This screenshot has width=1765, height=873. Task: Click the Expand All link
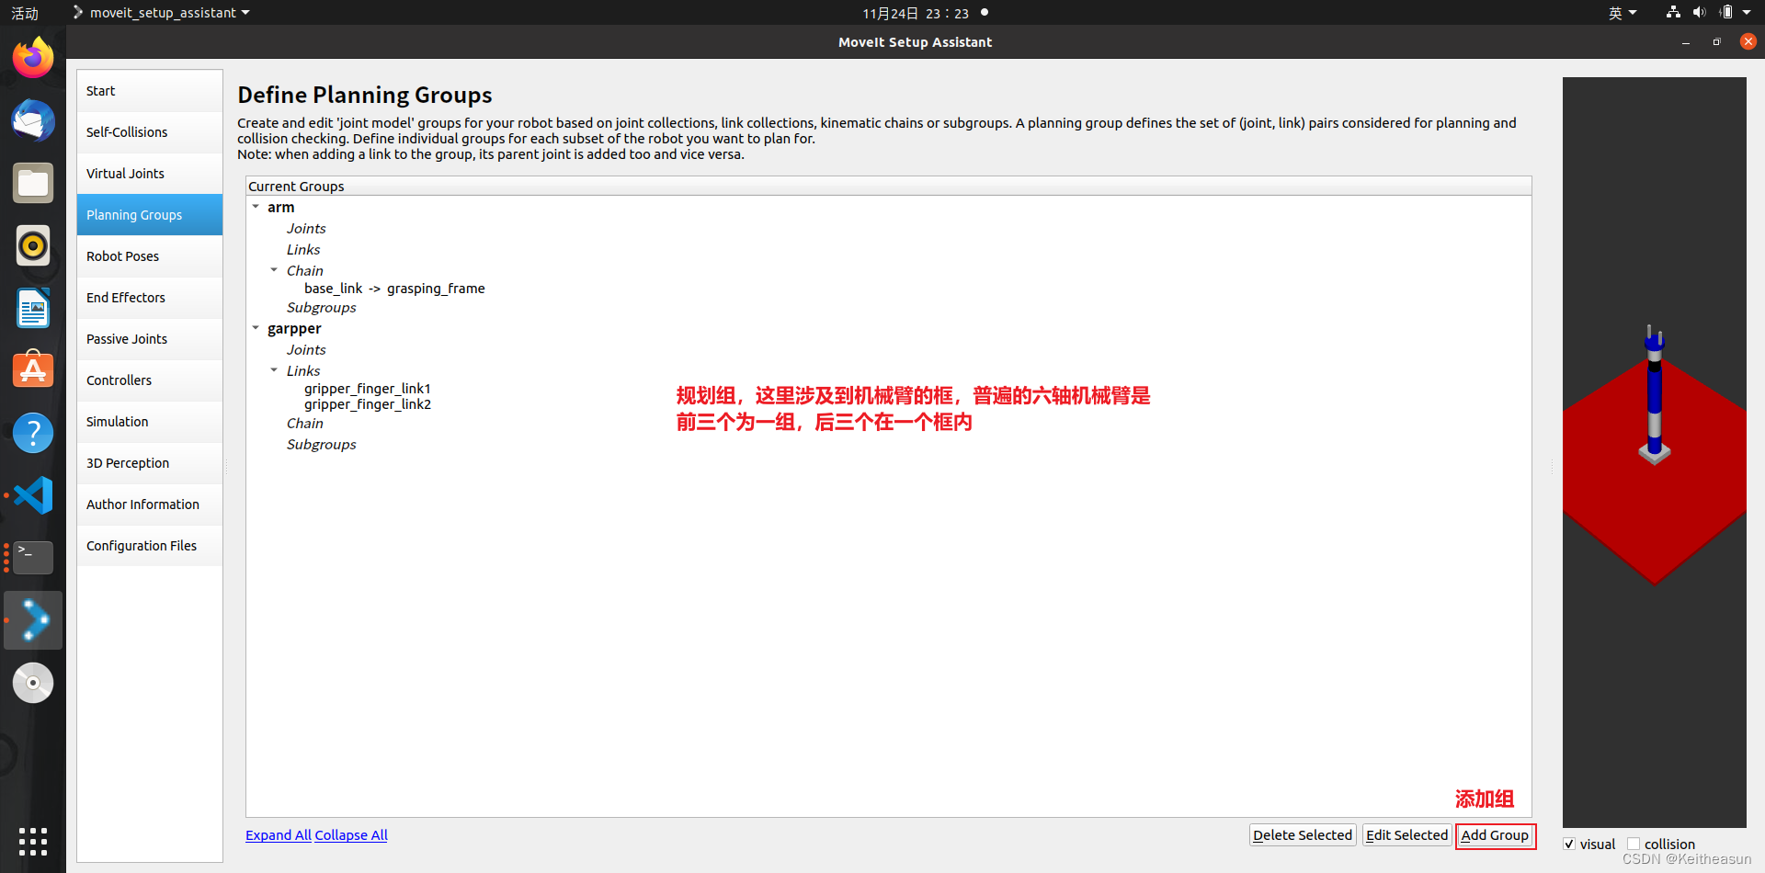click(x=279, y=835)
